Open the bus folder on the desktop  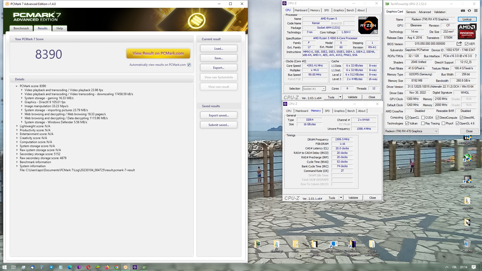click(257, 246)
